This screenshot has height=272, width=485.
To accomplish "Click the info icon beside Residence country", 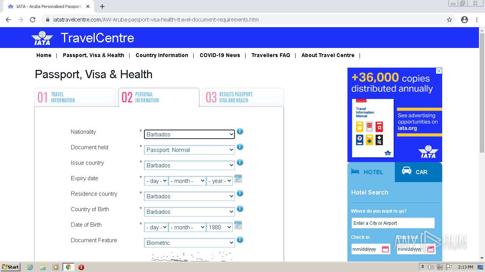I will (240, 193).
